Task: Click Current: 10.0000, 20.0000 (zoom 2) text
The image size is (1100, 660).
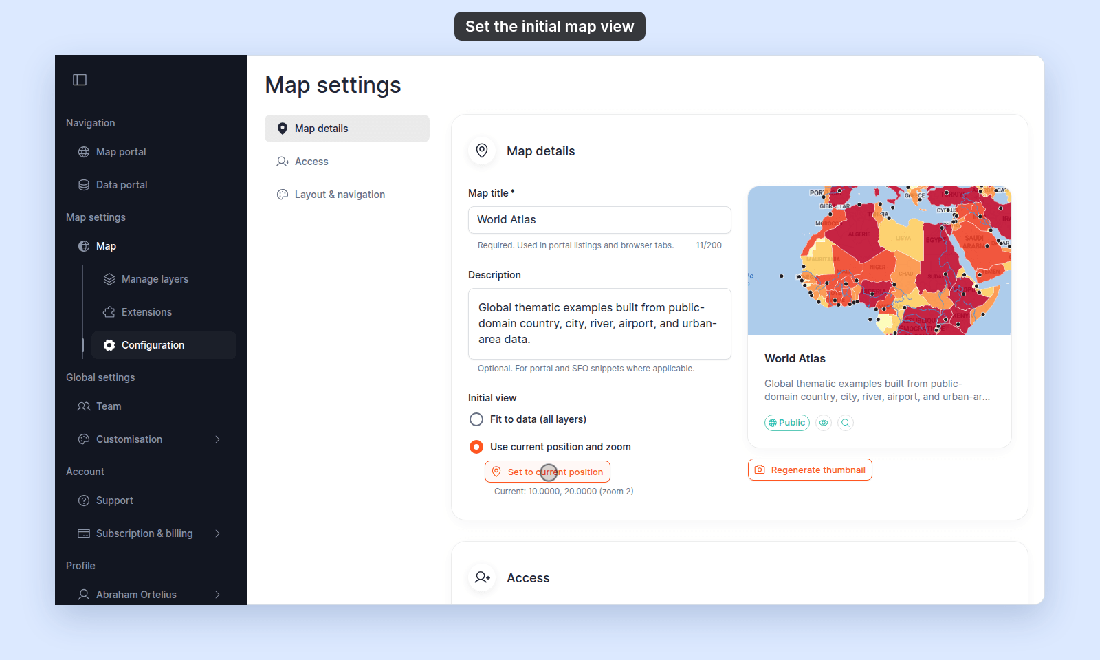Action: click(x=564, y=492)
